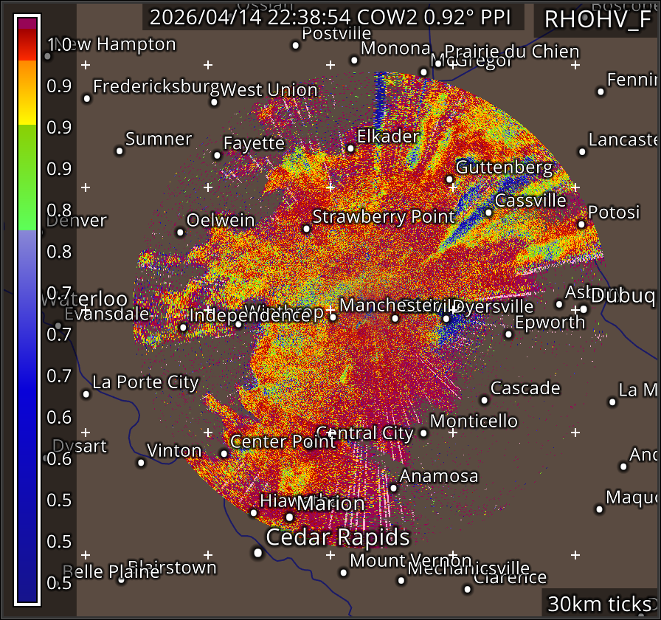Select the Oelwein city marker dot
This screenshot has height=620, width=661.
180,232
